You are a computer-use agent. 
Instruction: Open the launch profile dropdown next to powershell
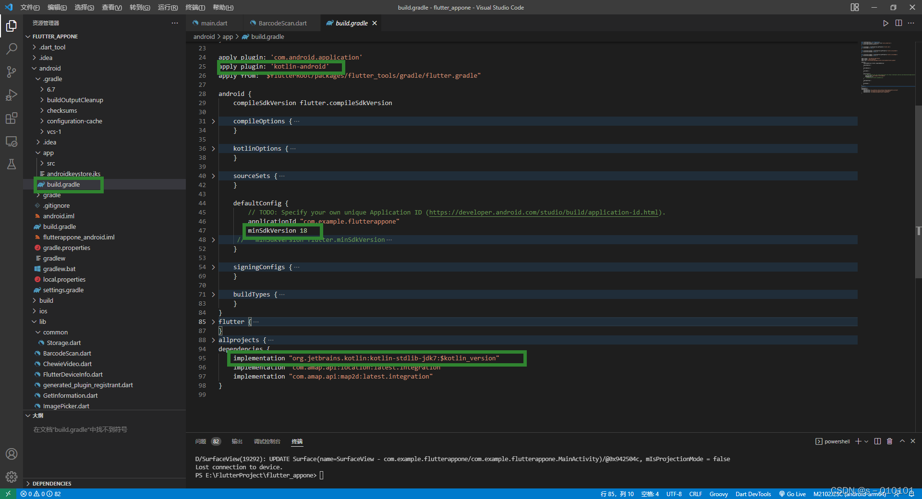point(866,441)
